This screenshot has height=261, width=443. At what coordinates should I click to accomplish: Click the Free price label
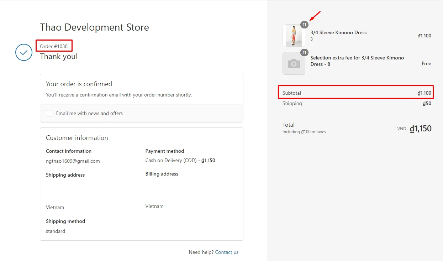tap(426, 63)
